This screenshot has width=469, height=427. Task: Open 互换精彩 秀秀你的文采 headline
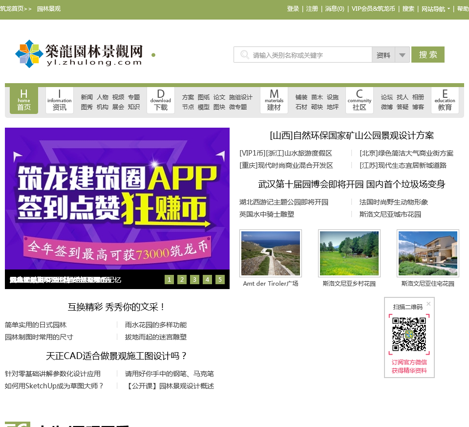116,307
